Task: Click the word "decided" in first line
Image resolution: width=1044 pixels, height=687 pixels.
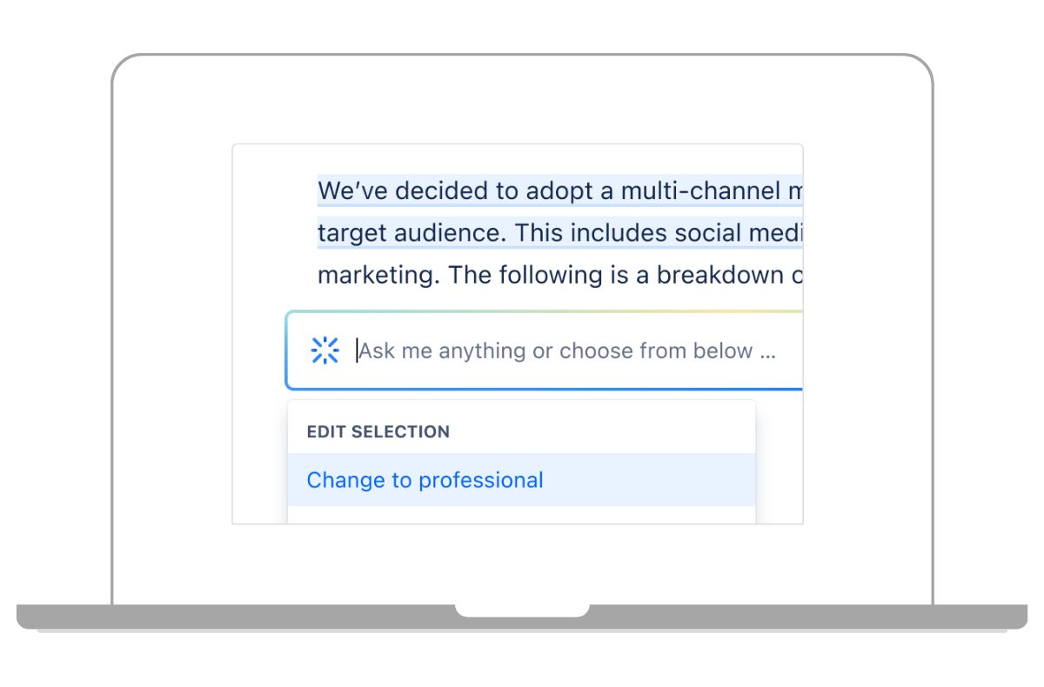Action: point(443,191)
